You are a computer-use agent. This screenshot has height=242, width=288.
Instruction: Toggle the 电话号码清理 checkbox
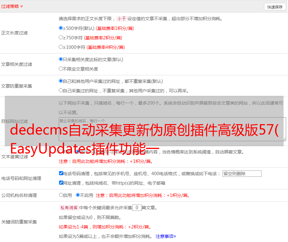point(61,173)
